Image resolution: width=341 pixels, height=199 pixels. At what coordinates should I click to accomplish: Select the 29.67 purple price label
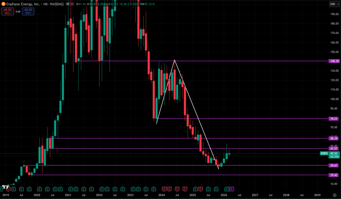click(x=334, y=165)
